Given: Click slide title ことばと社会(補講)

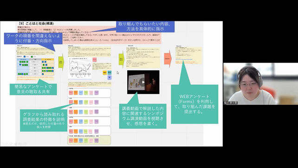Looking at the screenshot, I should tap(36, 24).
